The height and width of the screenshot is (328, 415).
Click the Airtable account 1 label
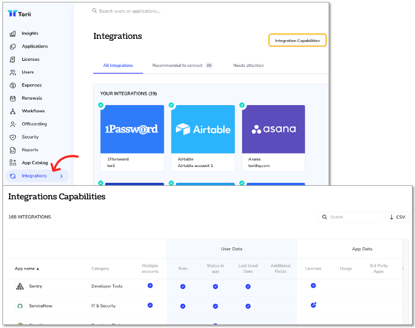click(195, 166)
